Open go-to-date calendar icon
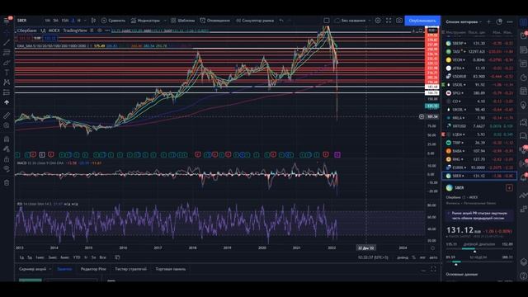The width and height of the screenshot is (528, 297). point(117,257)
